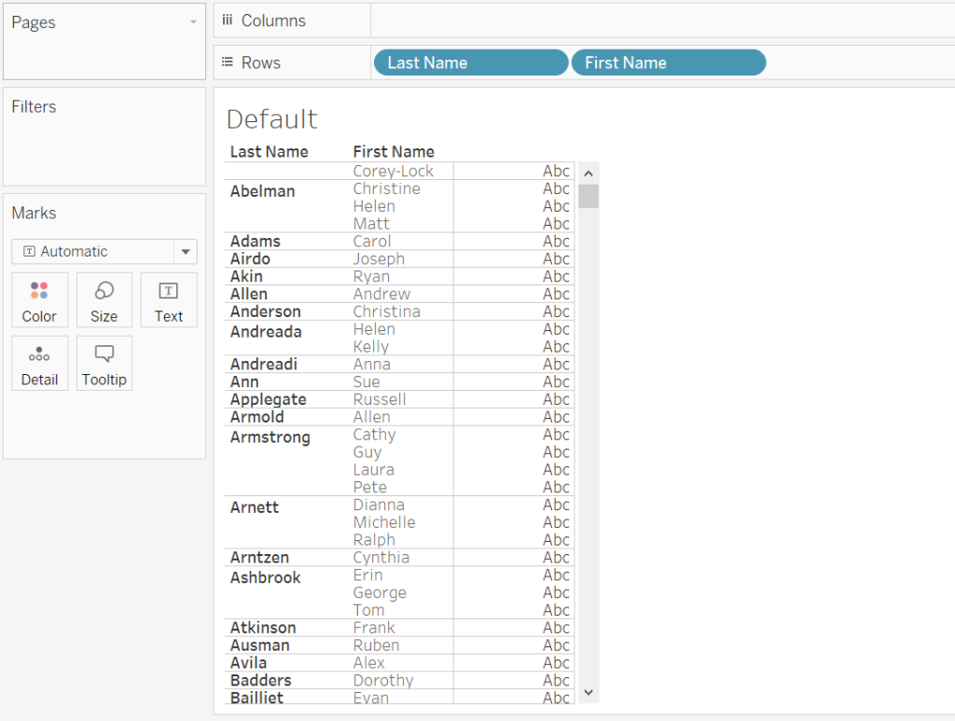
Task: Select the Abelman last name cell
Action: (x=262, y=191)
